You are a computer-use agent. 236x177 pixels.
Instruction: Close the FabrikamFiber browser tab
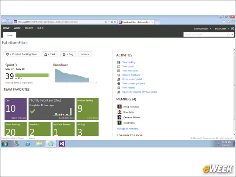(x=152, y=22)
